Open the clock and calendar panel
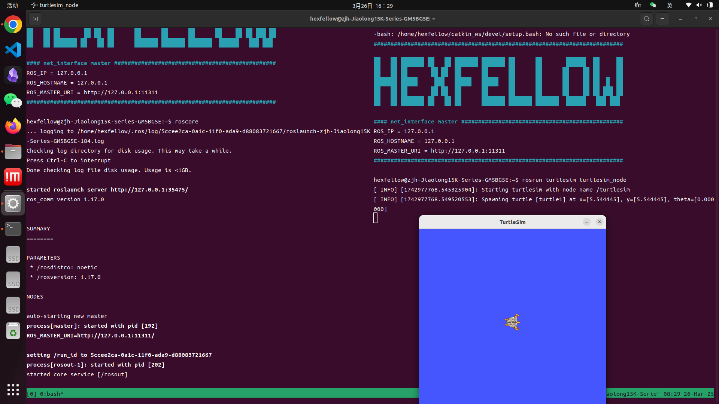 372,6
